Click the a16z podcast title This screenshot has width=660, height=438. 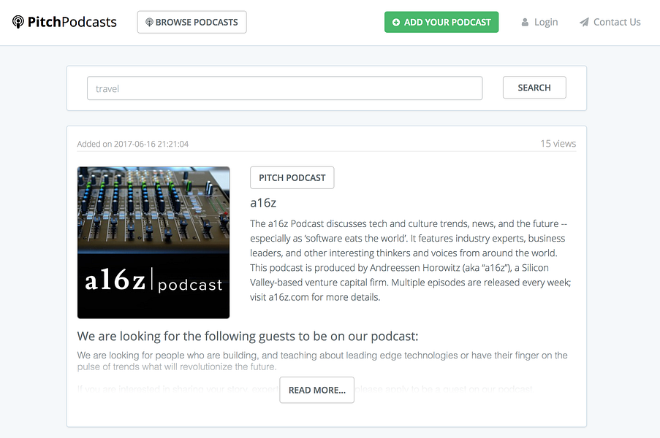pyautogui.click(x=263, y=203)
